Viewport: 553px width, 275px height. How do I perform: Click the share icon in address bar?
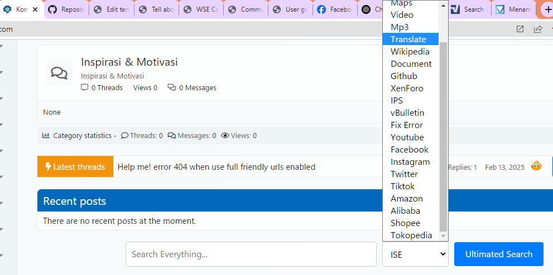(x=538, y=29)
